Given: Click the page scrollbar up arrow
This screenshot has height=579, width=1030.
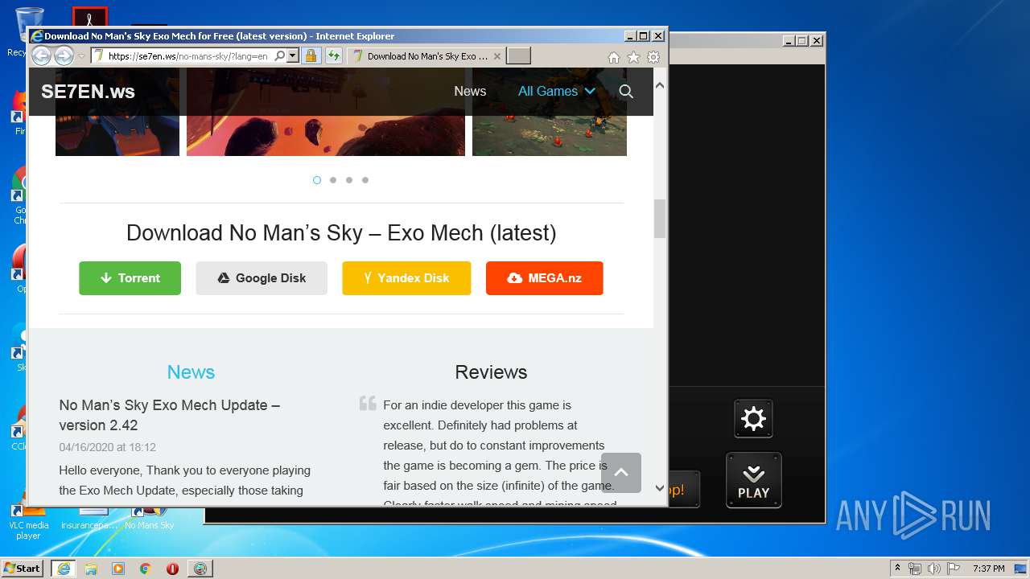Looking at the screenshot, I should click(x=660, y=85).
